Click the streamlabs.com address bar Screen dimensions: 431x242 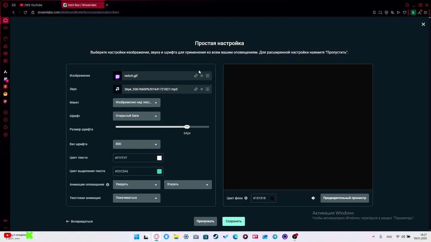pos(78,12)
